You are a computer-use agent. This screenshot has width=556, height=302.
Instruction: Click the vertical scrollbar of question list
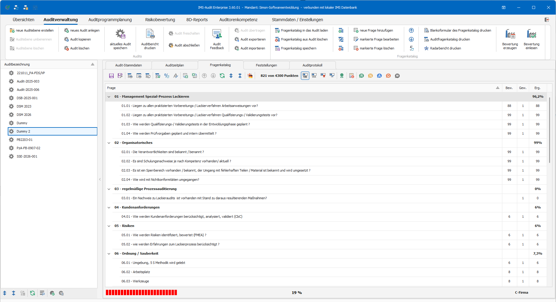click(549, 130)
